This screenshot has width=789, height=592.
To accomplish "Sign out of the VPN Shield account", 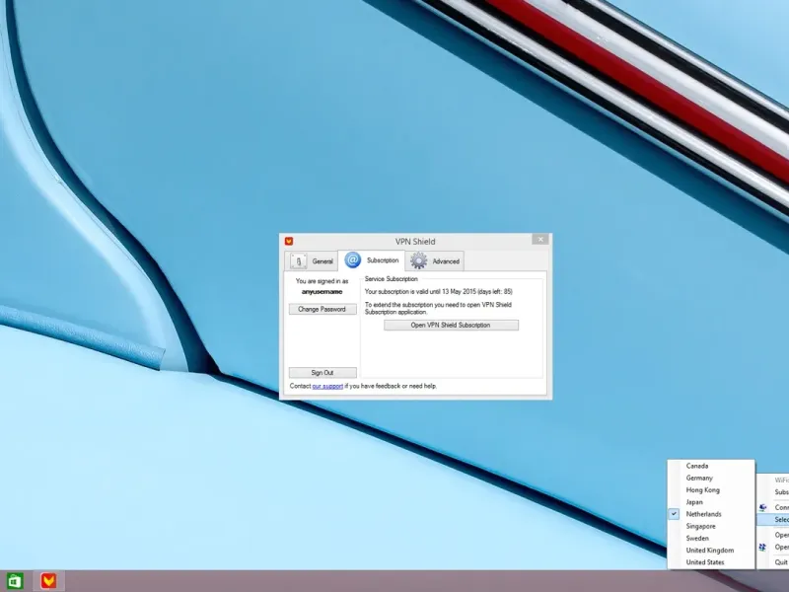I will (323, 373).
